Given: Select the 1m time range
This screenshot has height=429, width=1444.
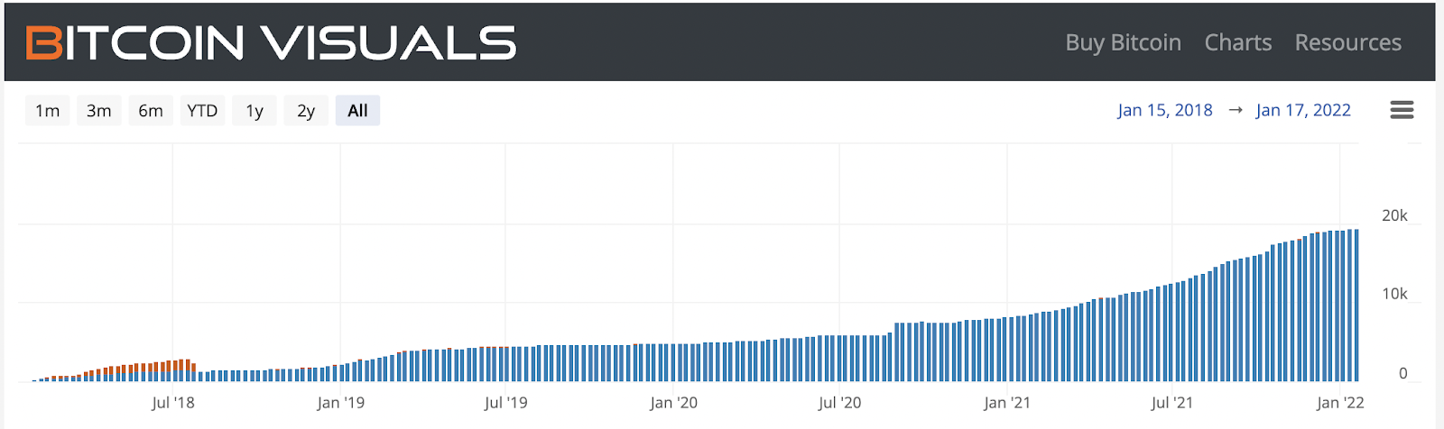Looking at the screenshot, I should pos(47,111).
